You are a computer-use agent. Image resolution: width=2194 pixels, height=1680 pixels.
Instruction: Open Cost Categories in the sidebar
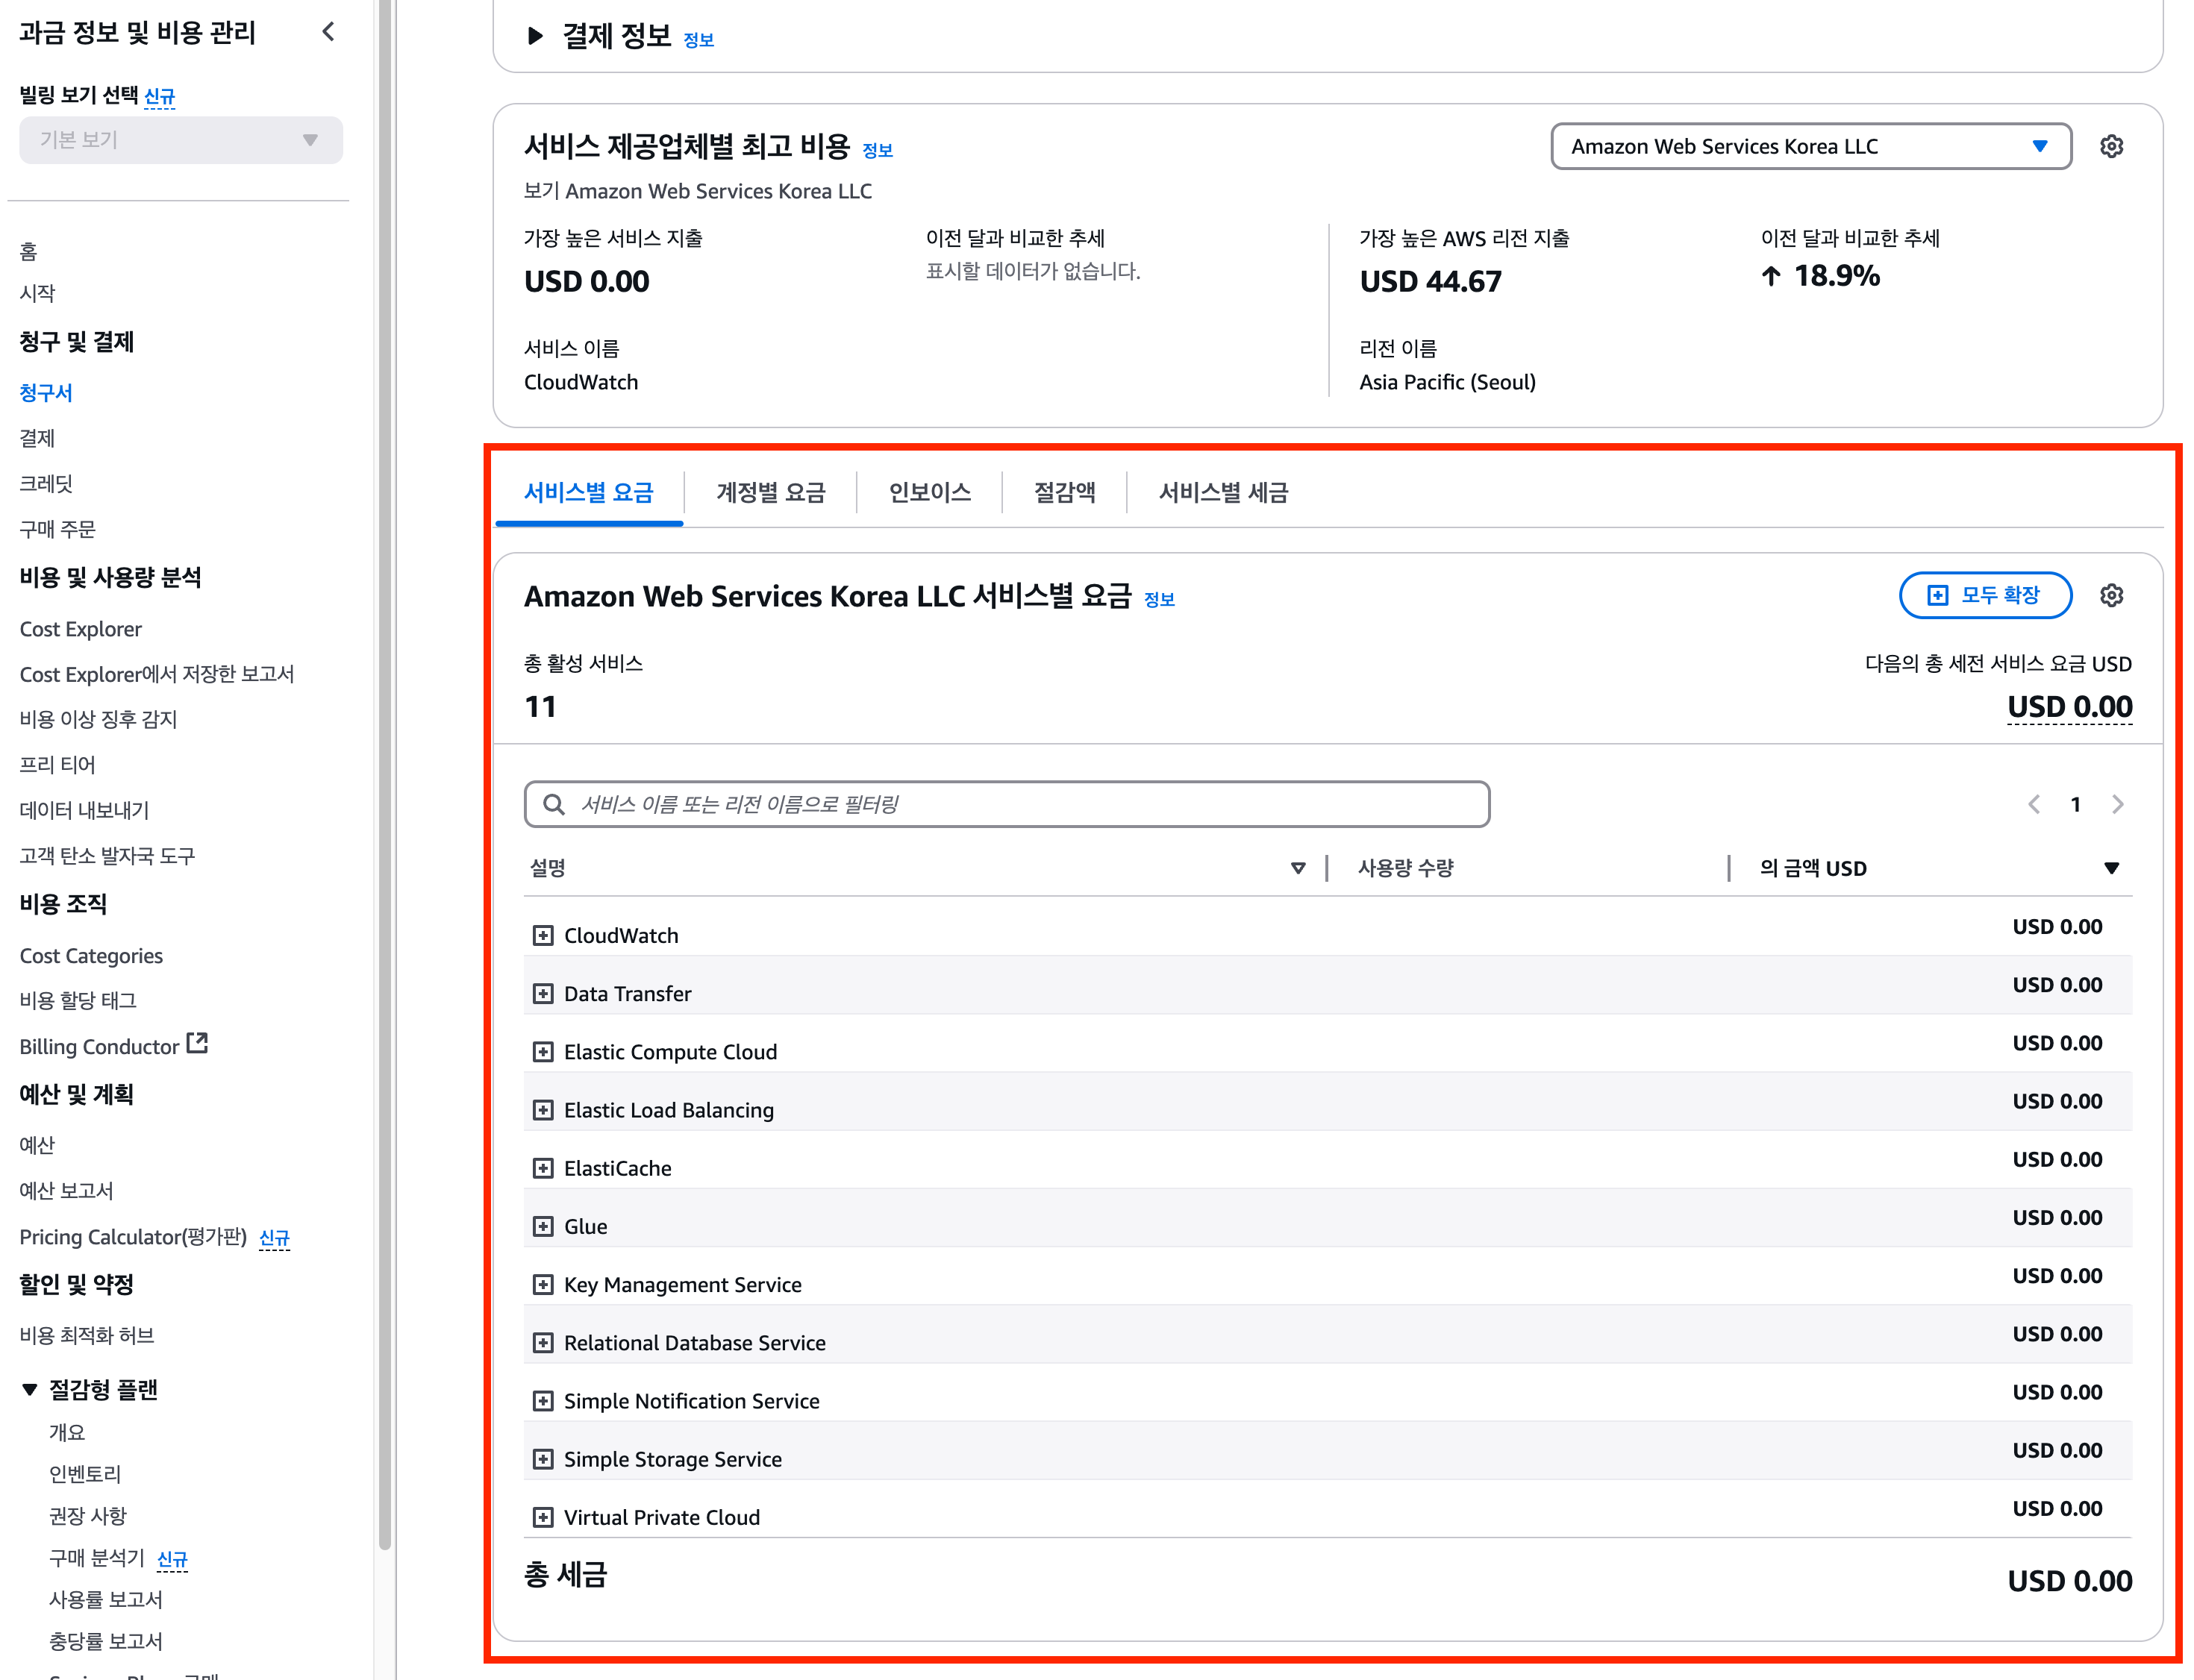[x=91, y=956]
